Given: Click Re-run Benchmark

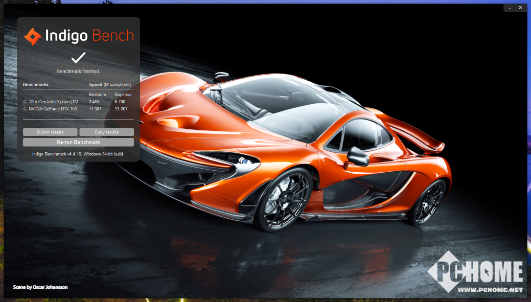Looking at the screenshot, I should coord(78,142).
